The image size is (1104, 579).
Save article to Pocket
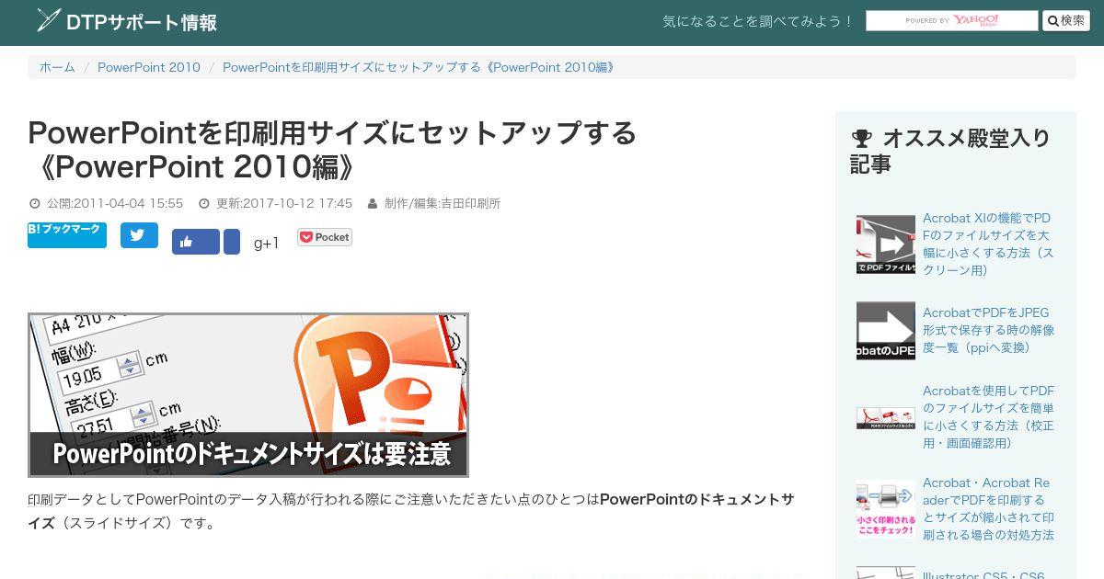(x=324, y=237)
